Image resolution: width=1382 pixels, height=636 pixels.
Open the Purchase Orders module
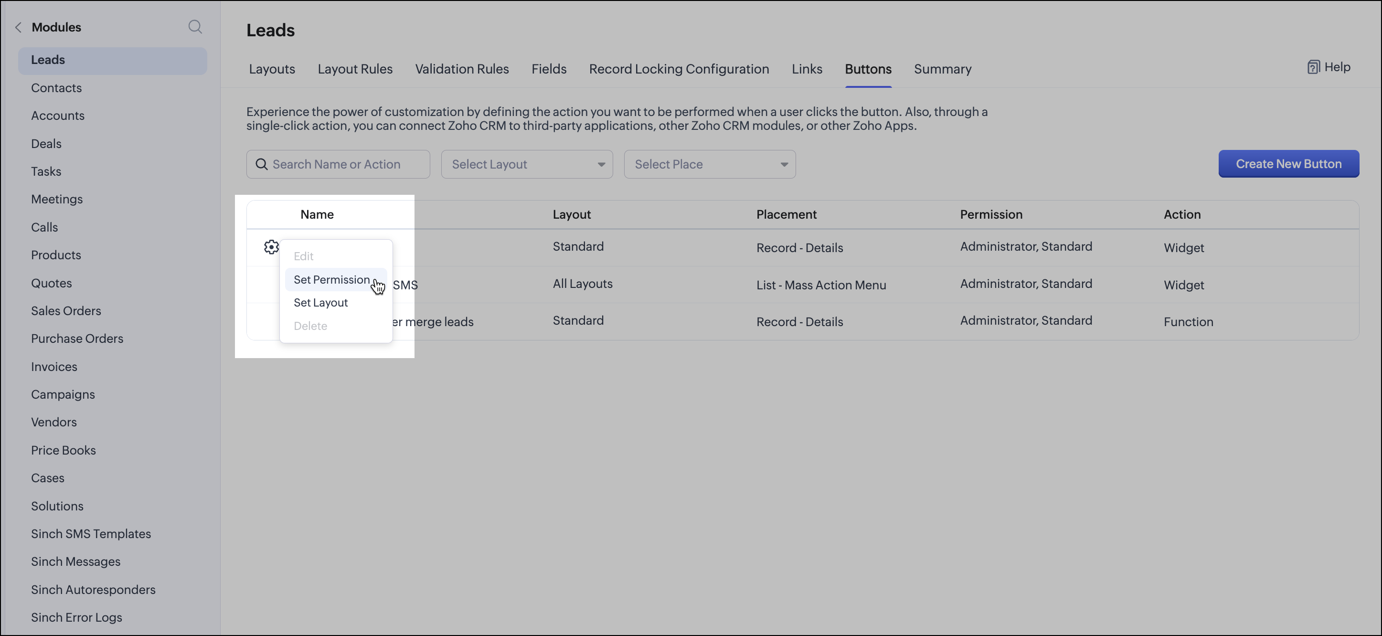coord(77,339)
